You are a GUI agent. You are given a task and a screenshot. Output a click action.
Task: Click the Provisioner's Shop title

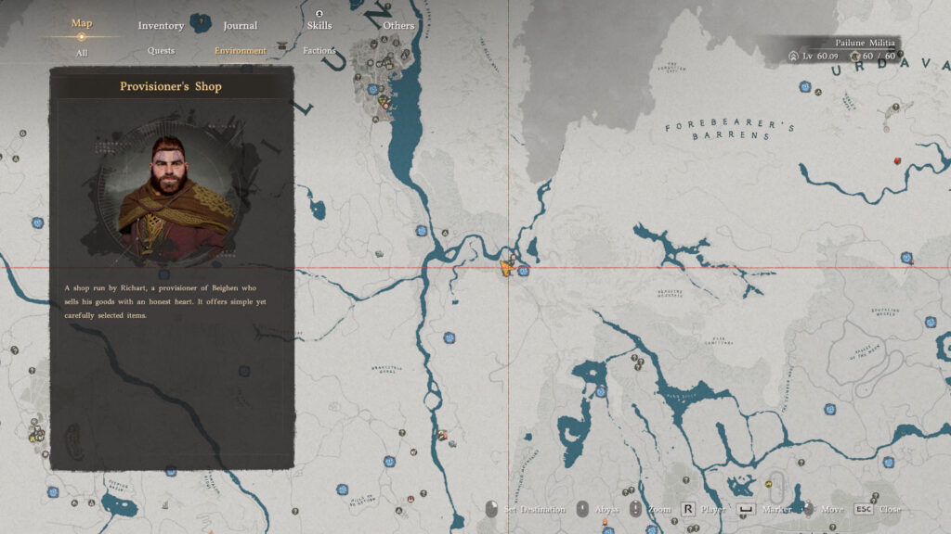coord(171,86)
